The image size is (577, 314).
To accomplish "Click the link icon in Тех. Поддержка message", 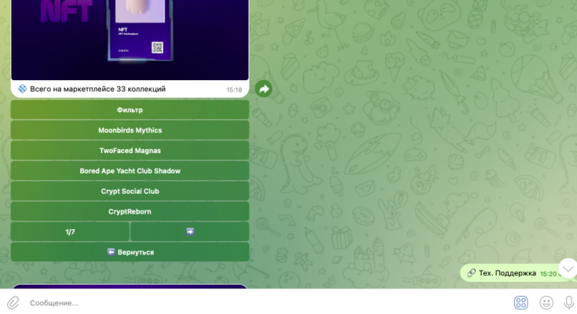I will coord(471,273).
